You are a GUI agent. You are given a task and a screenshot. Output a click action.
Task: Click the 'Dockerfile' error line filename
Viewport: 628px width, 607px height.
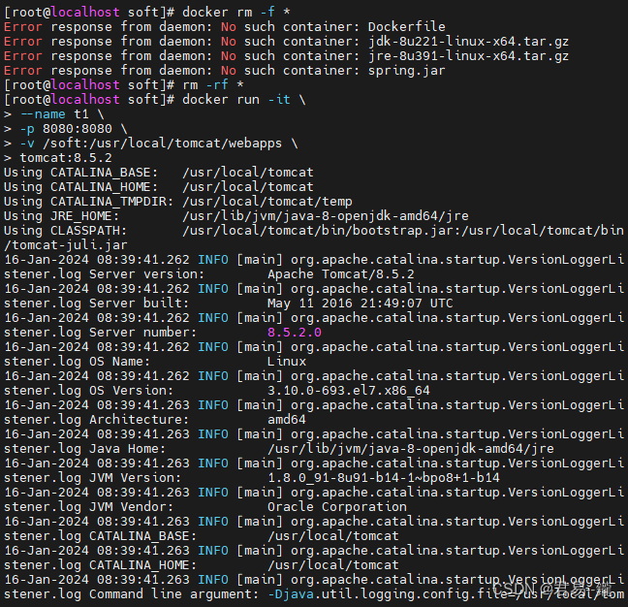coord(406,27)
